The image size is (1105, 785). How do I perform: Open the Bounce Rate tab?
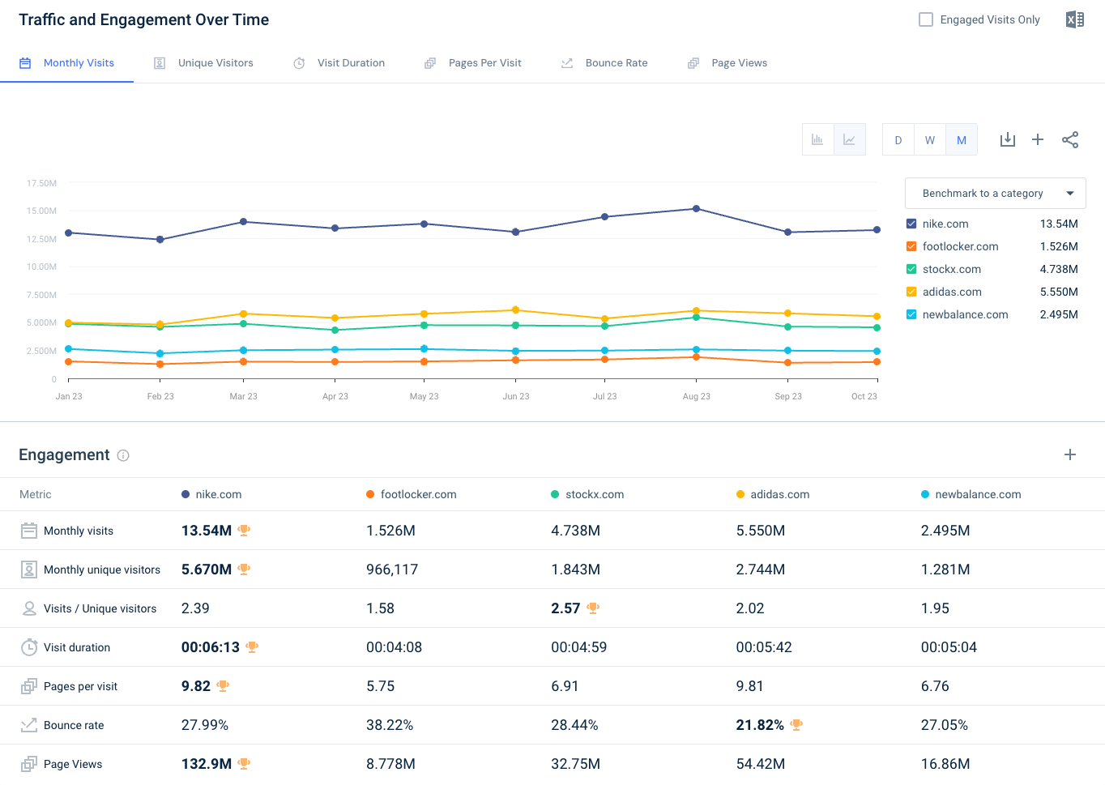pyautogui.click(x=604, y=63)
